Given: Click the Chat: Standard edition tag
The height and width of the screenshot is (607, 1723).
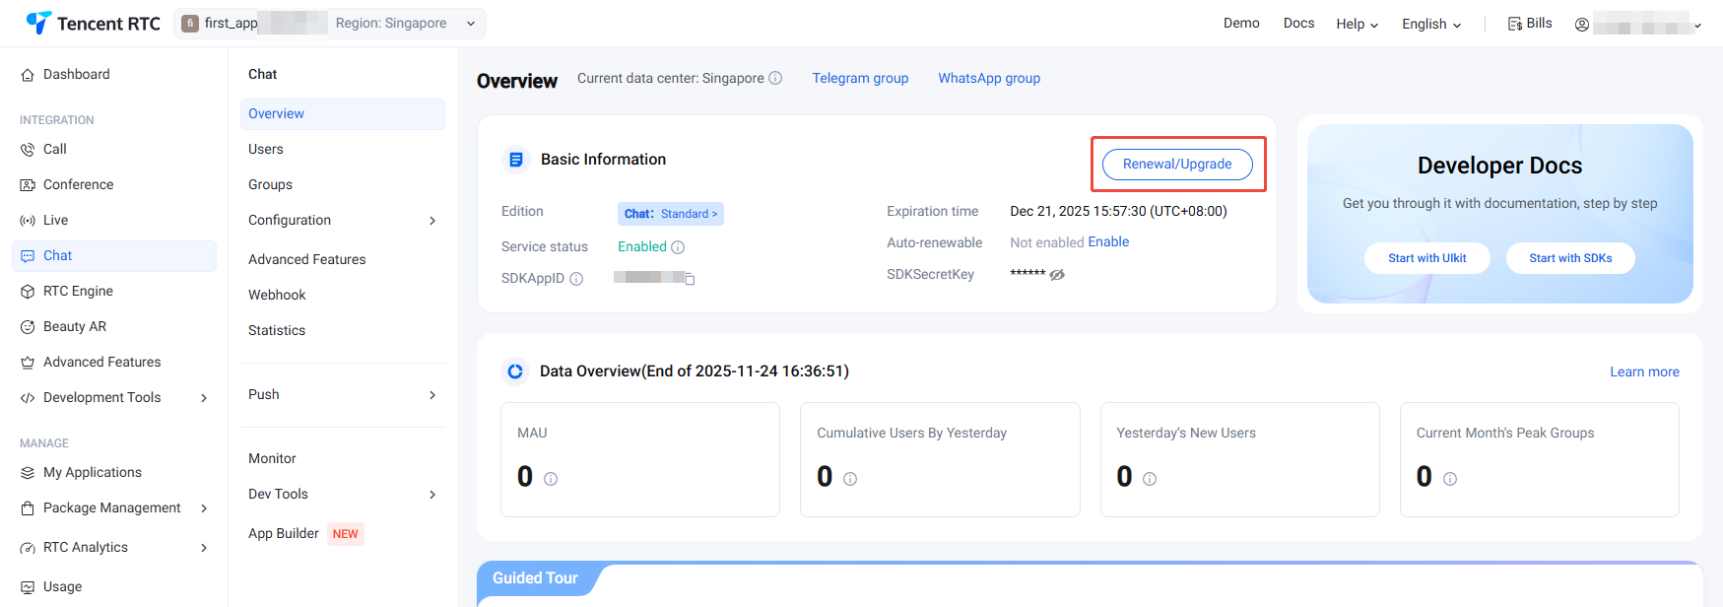Looking at the screenshot, I should (671, 214).
